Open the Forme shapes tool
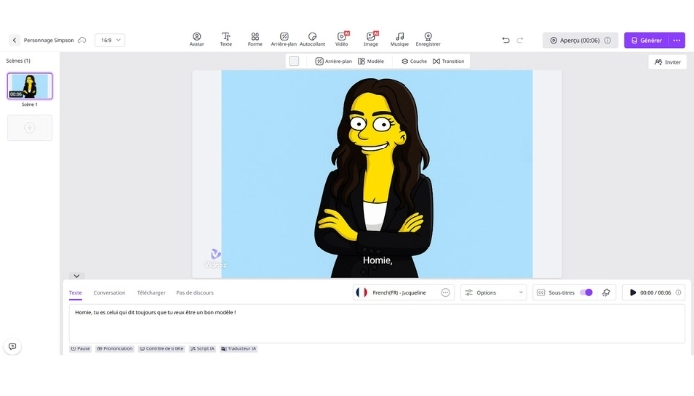Image resolution: width=694 pixels, height=396 pixels. click(255, 39)
